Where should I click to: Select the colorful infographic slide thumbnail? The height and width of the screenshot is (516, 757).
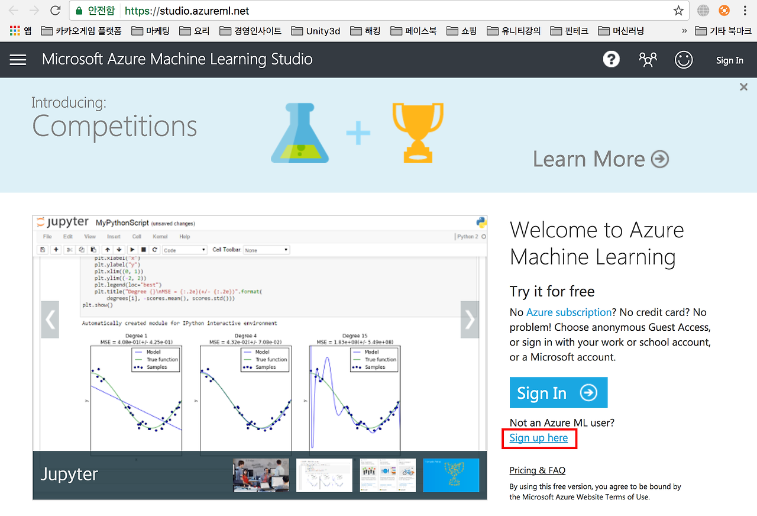coord(387,475)
